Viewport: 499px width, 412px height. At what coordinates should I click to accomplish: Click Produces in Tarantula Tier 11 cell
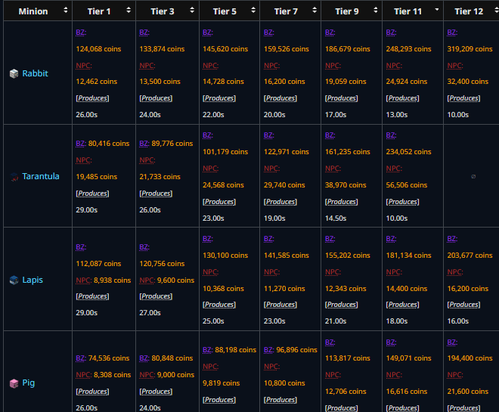tap(402, 202)
